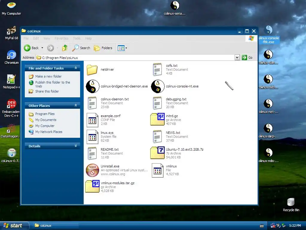
Task: Expand the Address bar dropdown
Action: coord(237,57)
